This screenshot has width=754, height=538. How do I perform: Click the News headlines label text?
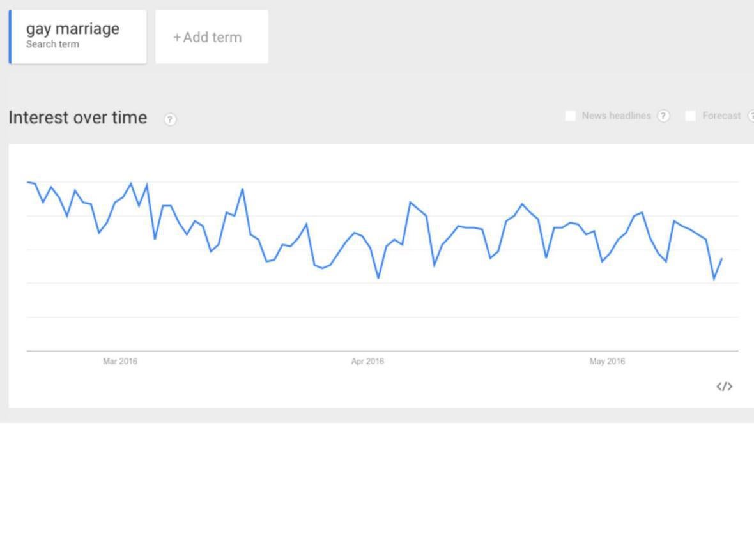point(616,116)
